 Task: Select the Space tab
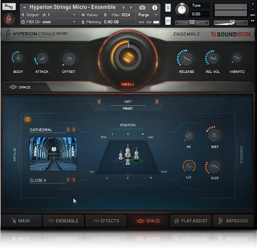click(x=148, y=221)
